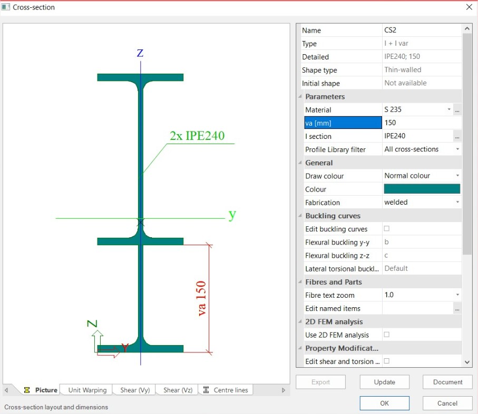
Task: Enable the Edit buckling curves checkbox
Action: pyautogui.click(x=386, y=229)
